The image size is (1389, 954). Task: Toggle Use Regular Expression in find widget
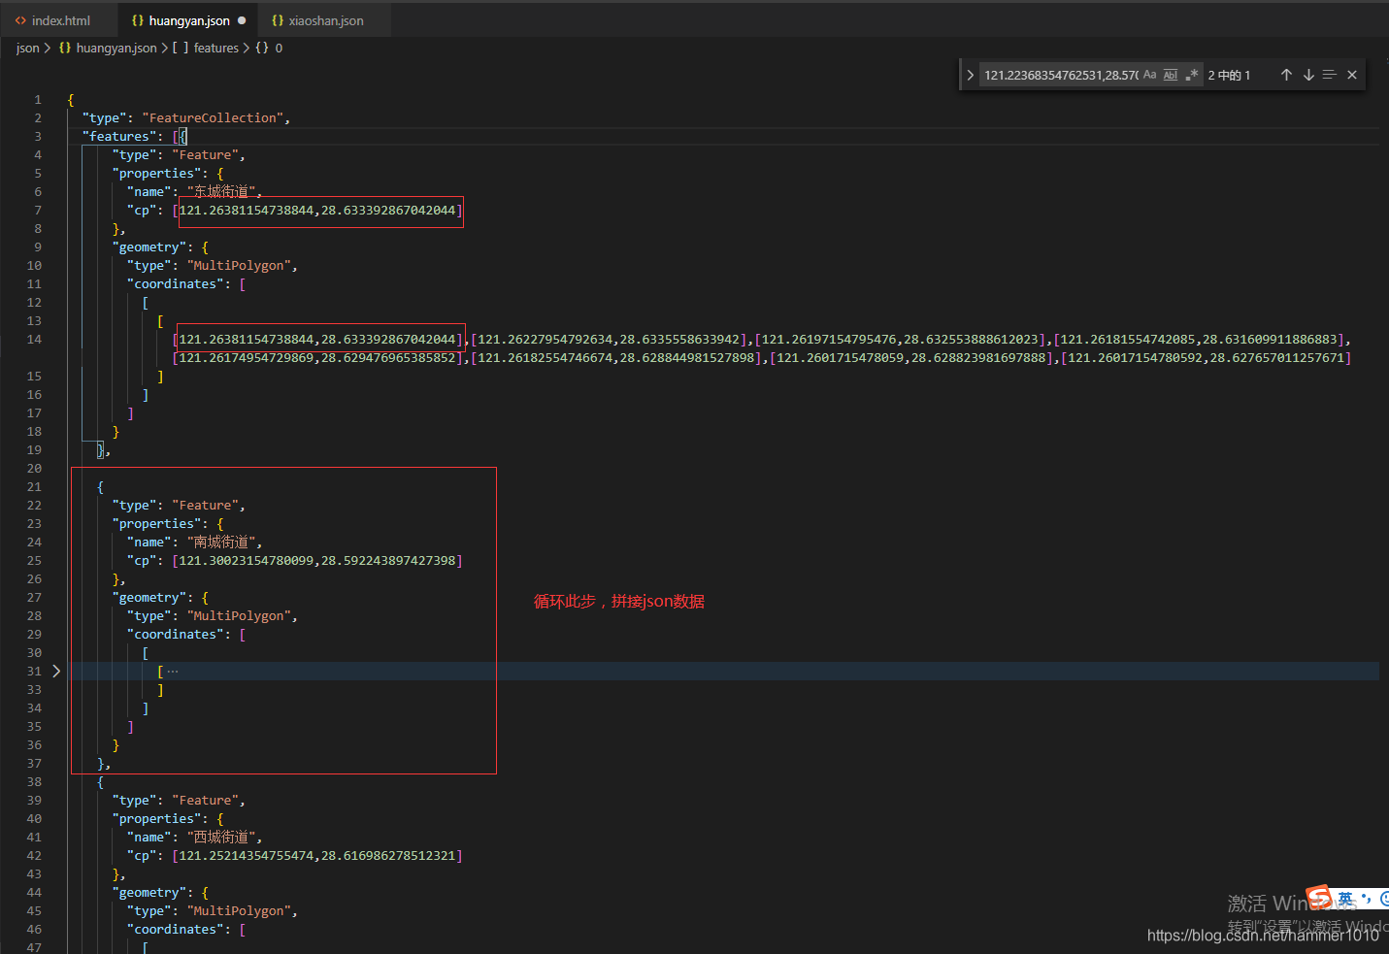pyautogui.click(x=1191, y=75)
